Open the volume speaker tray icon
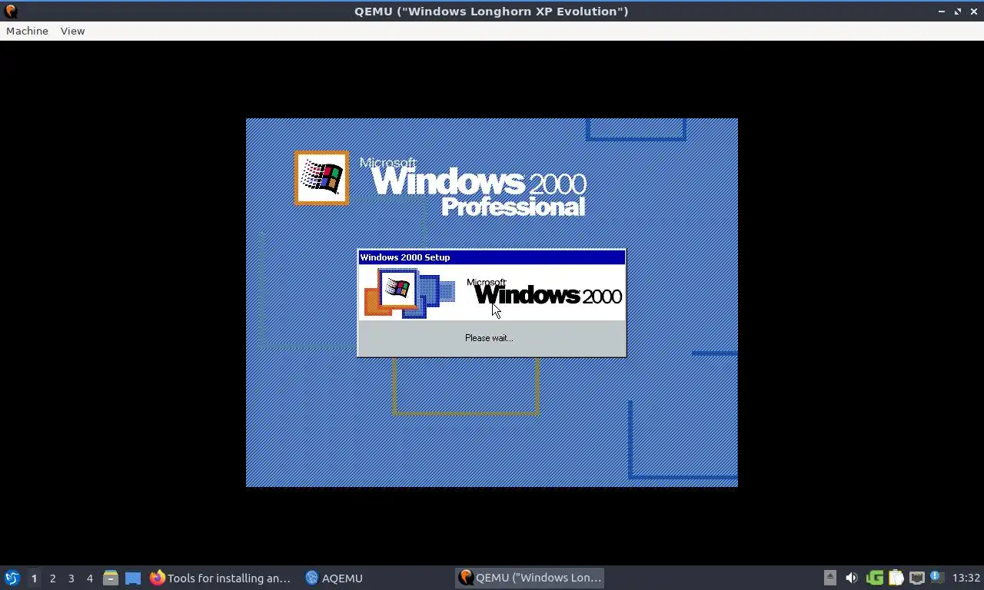 click(x=851, y=578)
